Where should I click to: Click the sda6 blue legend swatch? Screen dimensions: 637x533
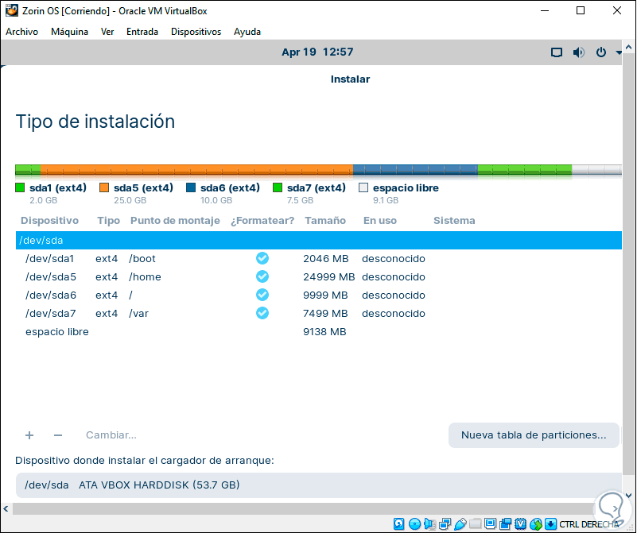[x=191, y=187]
